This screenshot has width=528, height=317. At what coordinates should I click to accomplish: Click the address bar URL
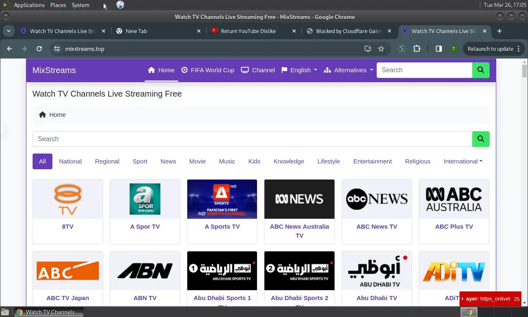tap(85, 49)
